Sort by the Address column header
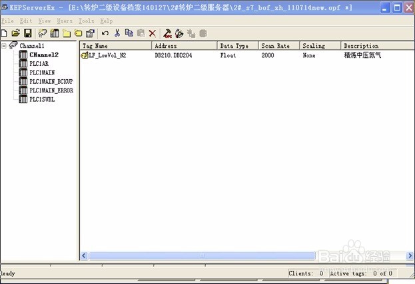The height and width of the screenshot is (284, 415). tap(185, 46)
